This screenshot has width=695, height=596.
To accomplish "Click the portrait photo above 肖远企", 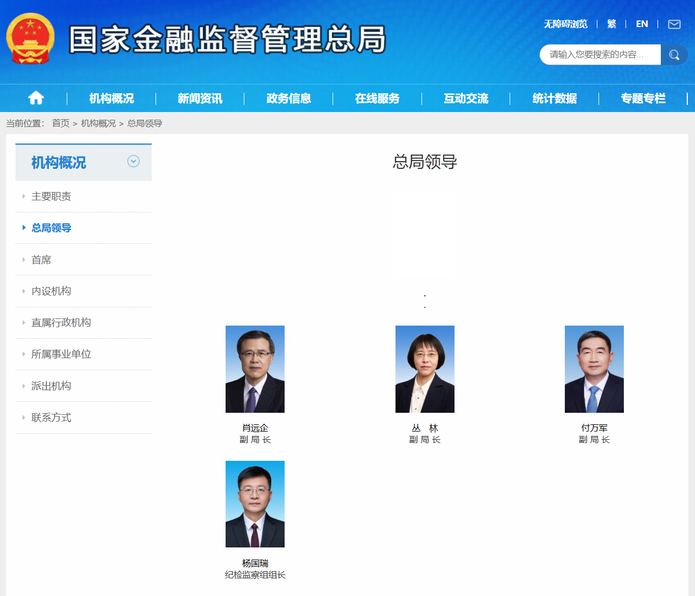I will point(255,369).
